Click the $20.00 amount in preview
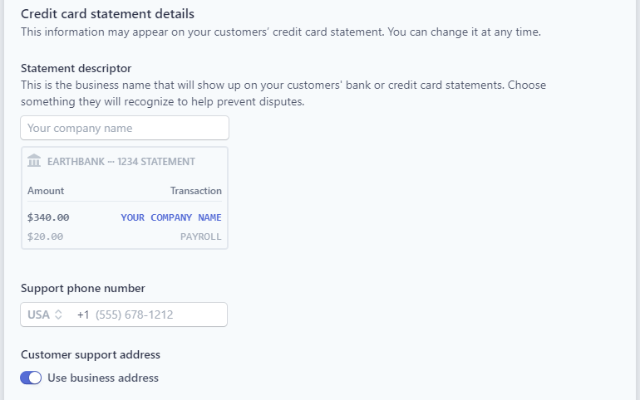 pos(46,237)
